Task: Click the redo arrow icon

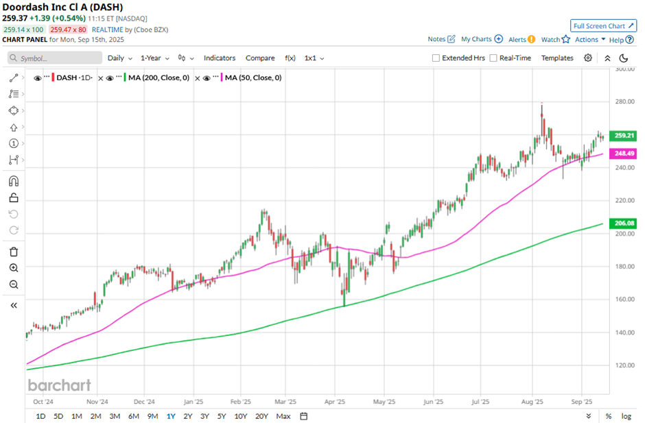Action: pos(14,230)
